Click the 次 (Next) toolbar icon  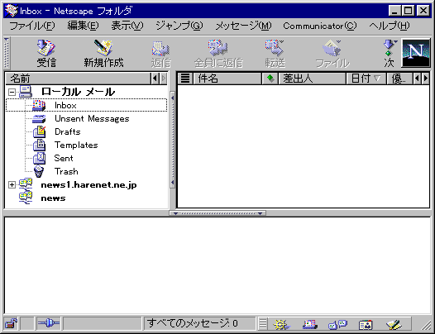pos(389,48)
